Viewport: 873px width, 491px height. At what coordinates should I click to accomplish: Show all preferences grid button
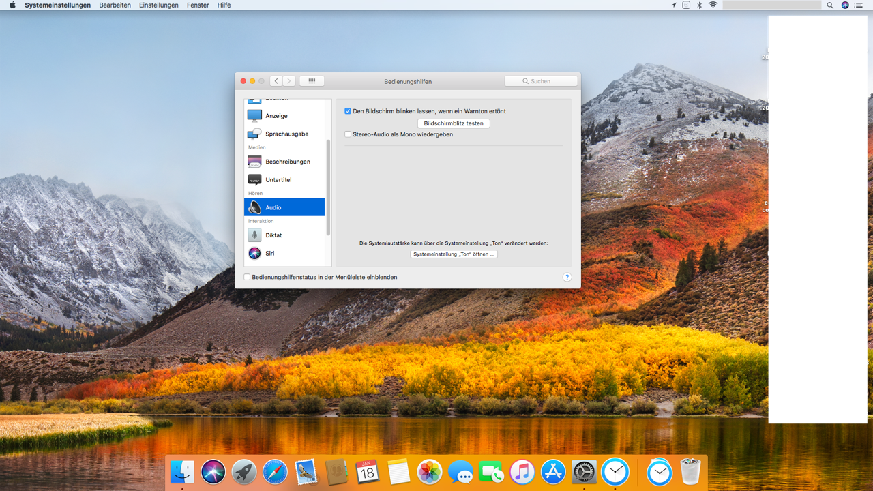coord(312,81)
